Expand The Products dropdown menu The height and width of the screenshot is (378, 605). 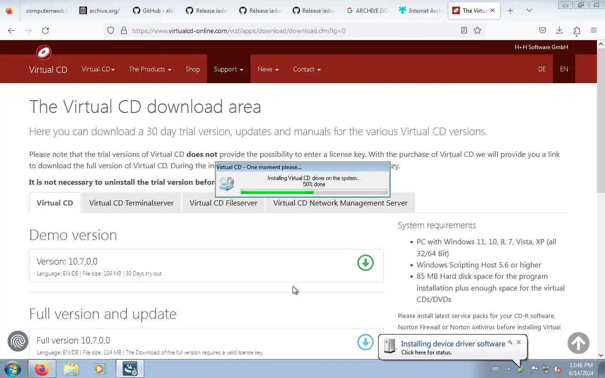point(150,69)
